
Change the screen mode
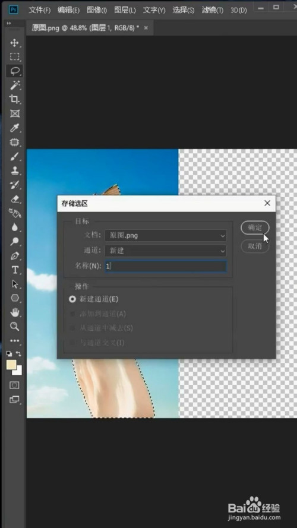coord(14,400)
